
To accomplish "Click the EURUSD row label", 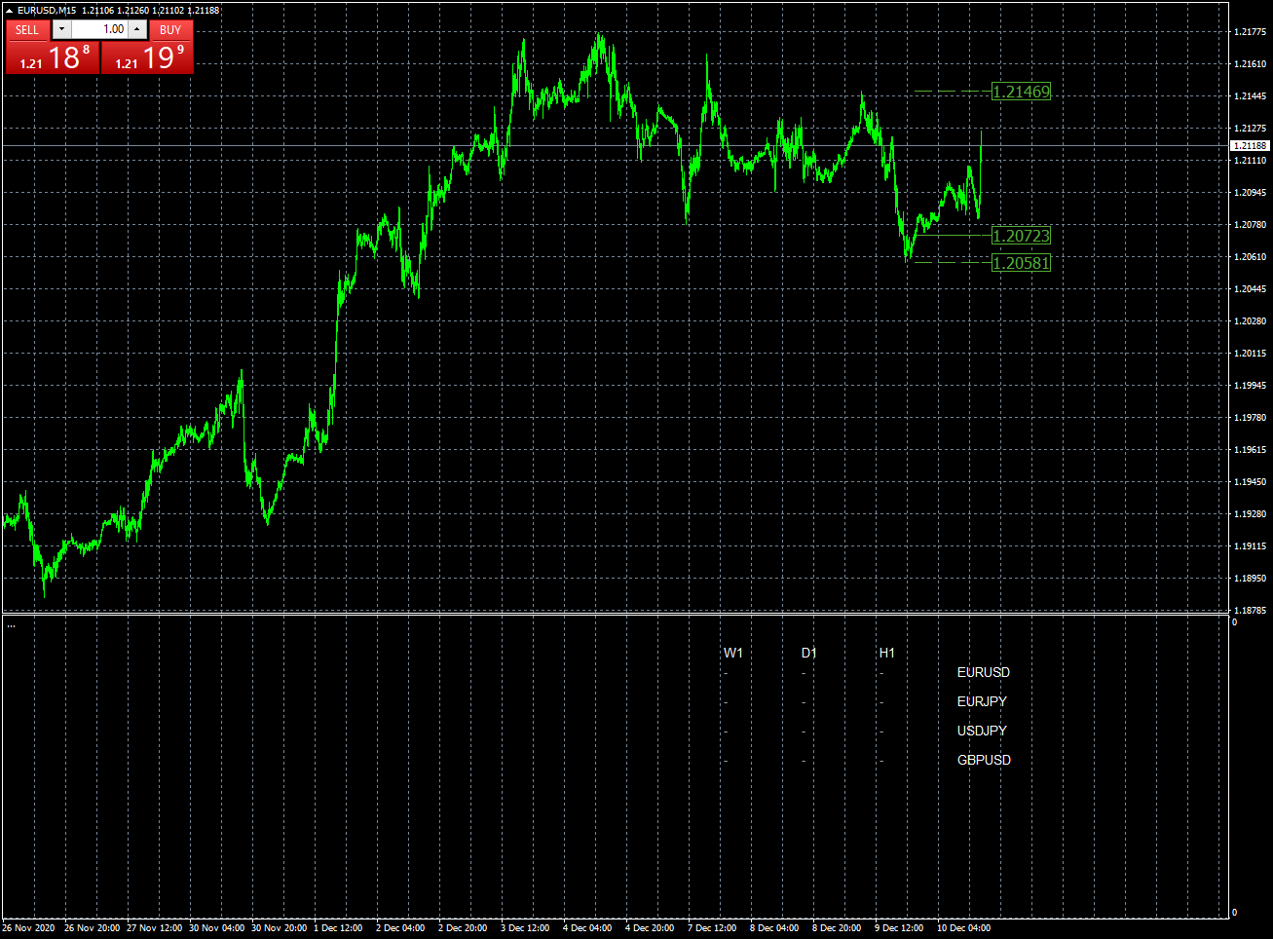I will (x=984, y=672).
